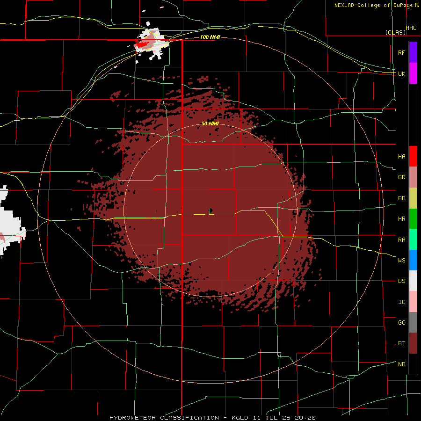
Task: Click the radar site marker at center
Action: pyautogui.click(x=210, y=210)
